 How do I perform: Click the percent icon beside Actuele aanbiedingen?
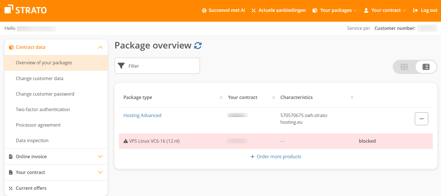point(253,10)
